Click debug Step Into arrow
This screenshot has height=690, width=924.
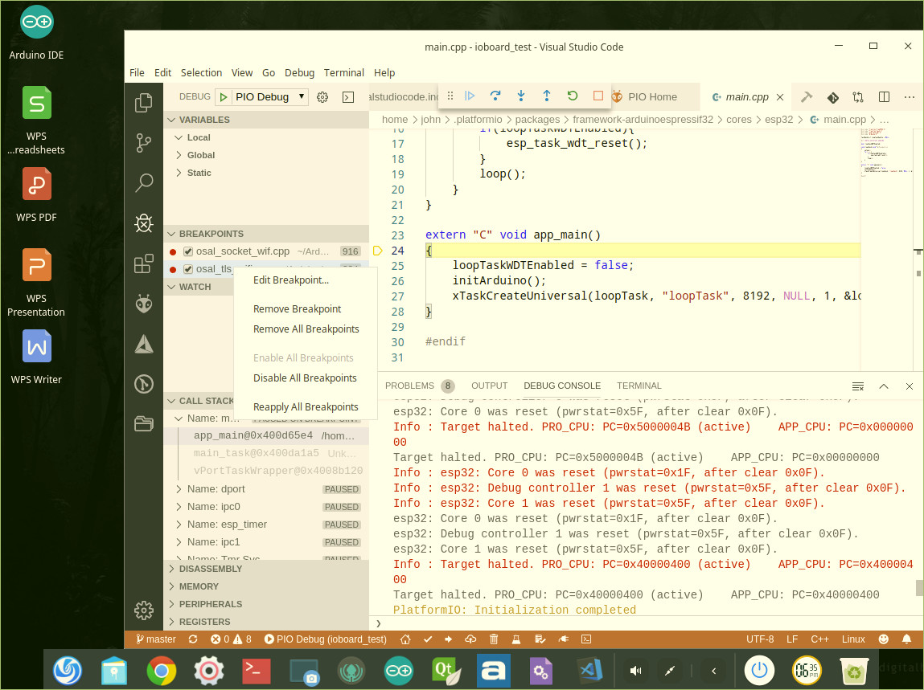(521, 96)
